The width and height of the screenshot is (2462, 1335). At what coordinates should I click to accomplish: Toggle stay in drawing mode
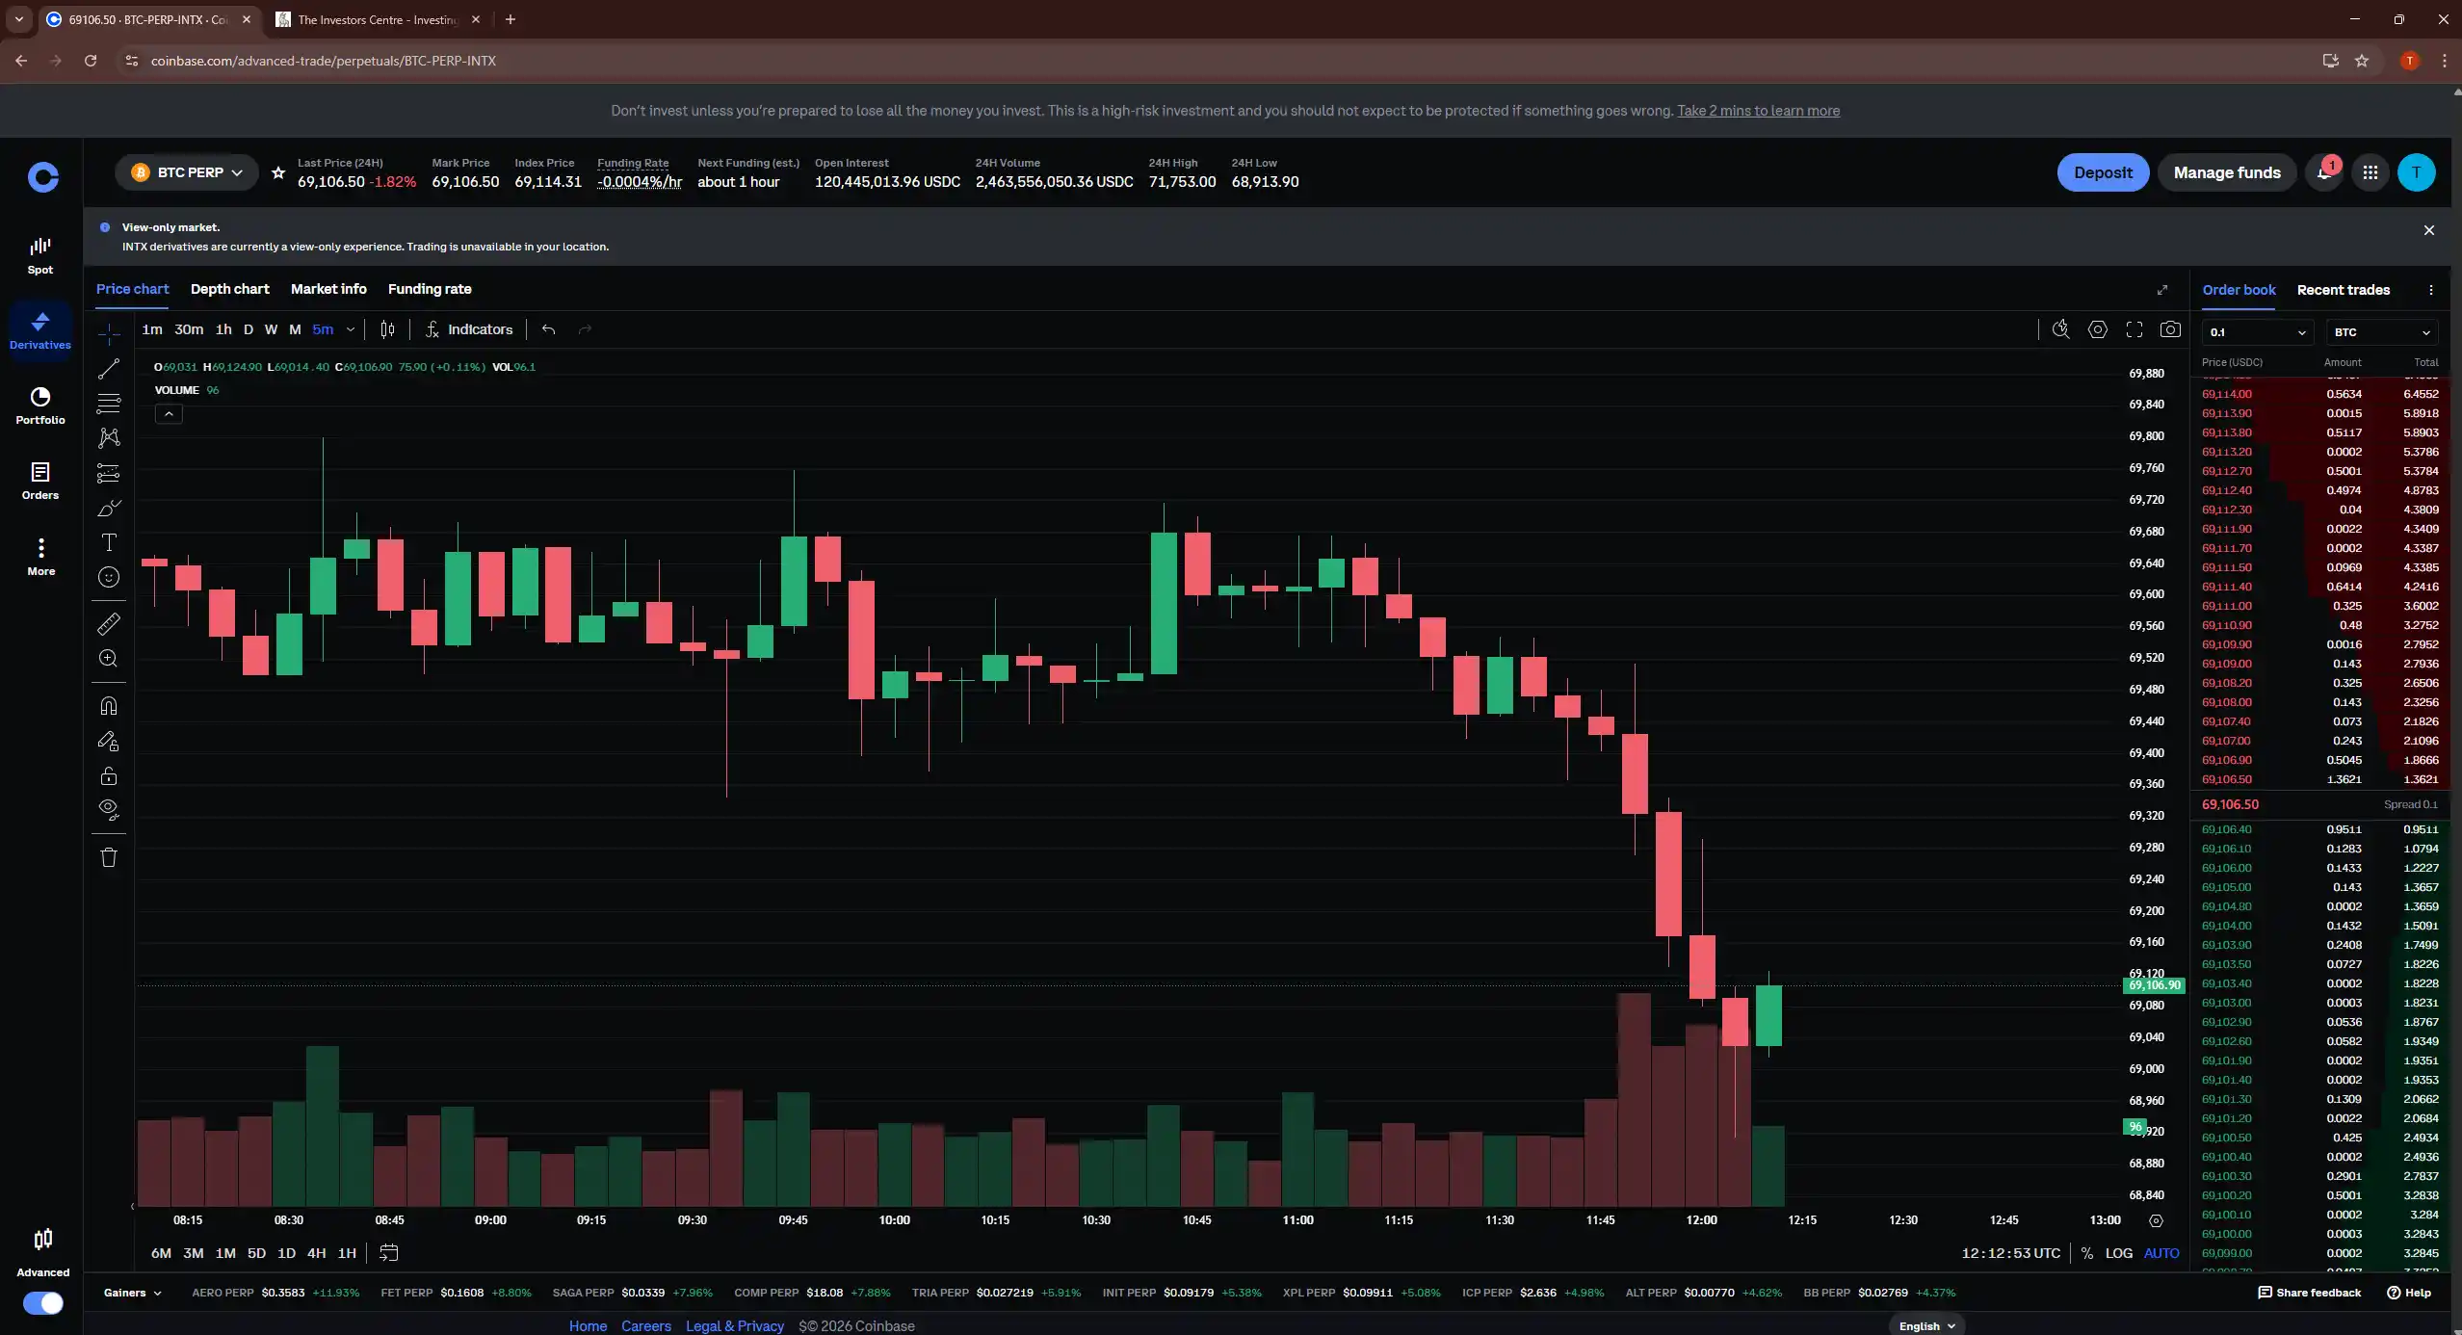click(109, 741)
